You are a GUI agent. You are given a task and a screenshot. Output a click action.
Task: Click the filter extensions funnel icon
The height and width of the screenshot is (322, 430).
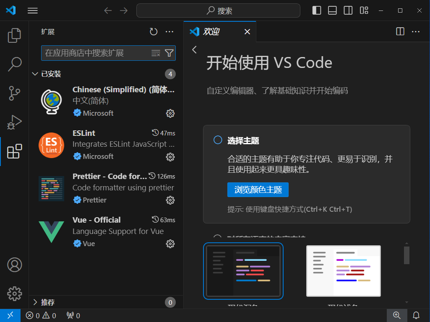point(169,53)
